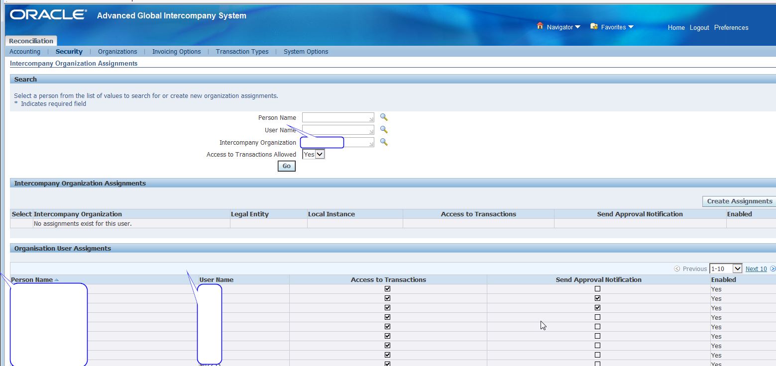Switch to the Transaction Types tab
The image size is (776, 366).
click(242, 51)
